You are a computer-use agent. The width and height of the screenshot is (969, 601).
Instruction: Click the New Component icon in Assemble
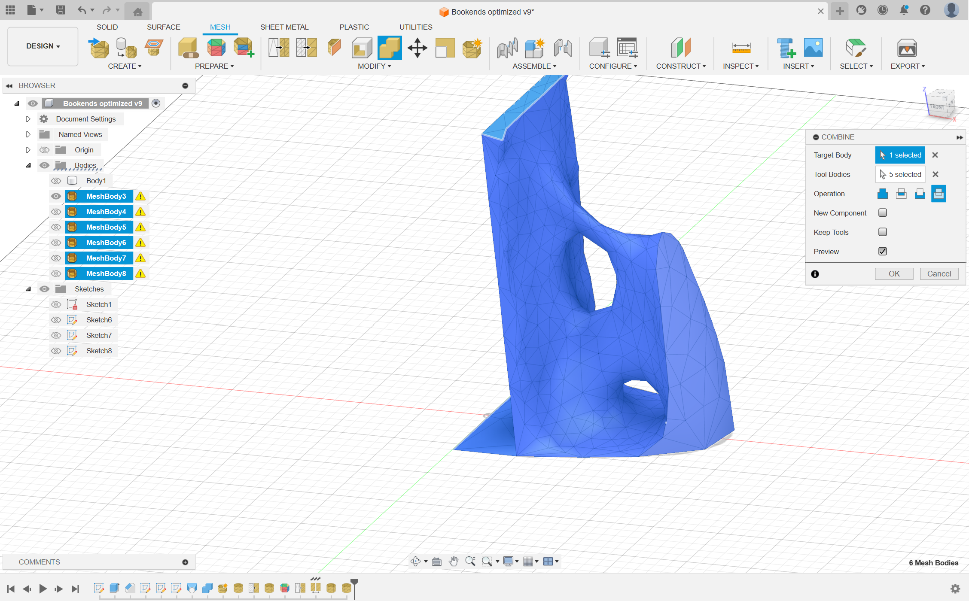(535, 48)
